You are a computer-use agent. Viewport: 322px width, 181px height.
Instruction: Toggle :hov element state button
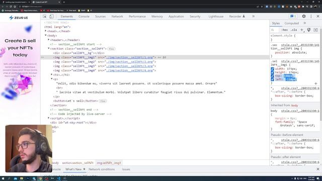(x=284, y=30)
